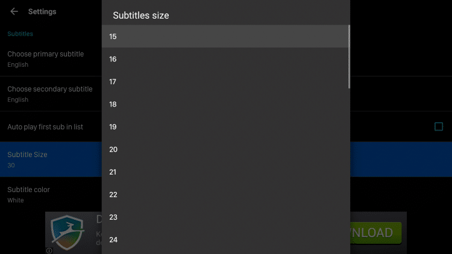Toggle Auto play first sub checkbox

click(x=439, y=126)
